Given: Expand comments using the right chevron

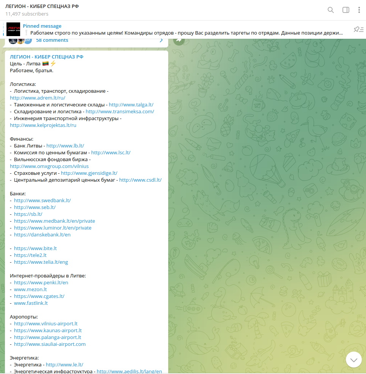Looking at the screenshot, I should click(161, 40).
